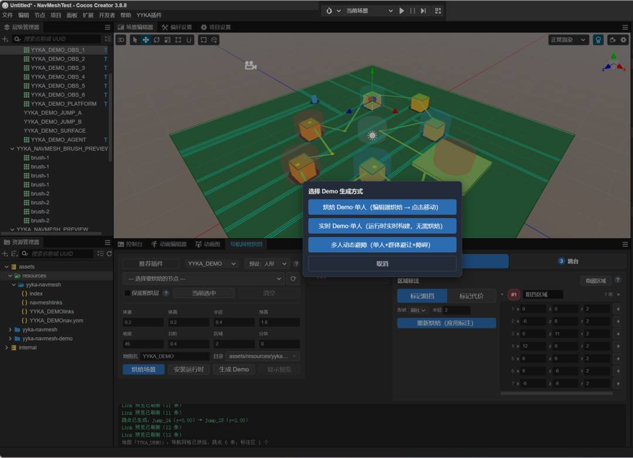Select the scale gizmo tool
The height and width of the screenshot is (458, 633).
[167, 39]
